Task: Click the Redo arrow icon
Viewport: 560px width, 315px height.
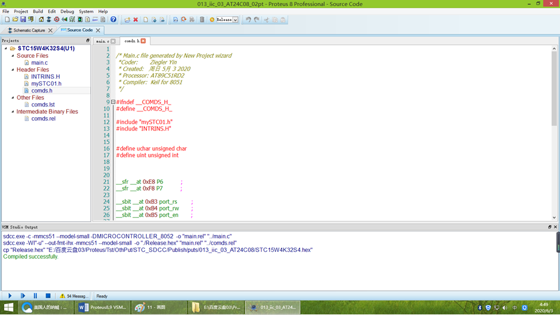Action: point(257,20)
